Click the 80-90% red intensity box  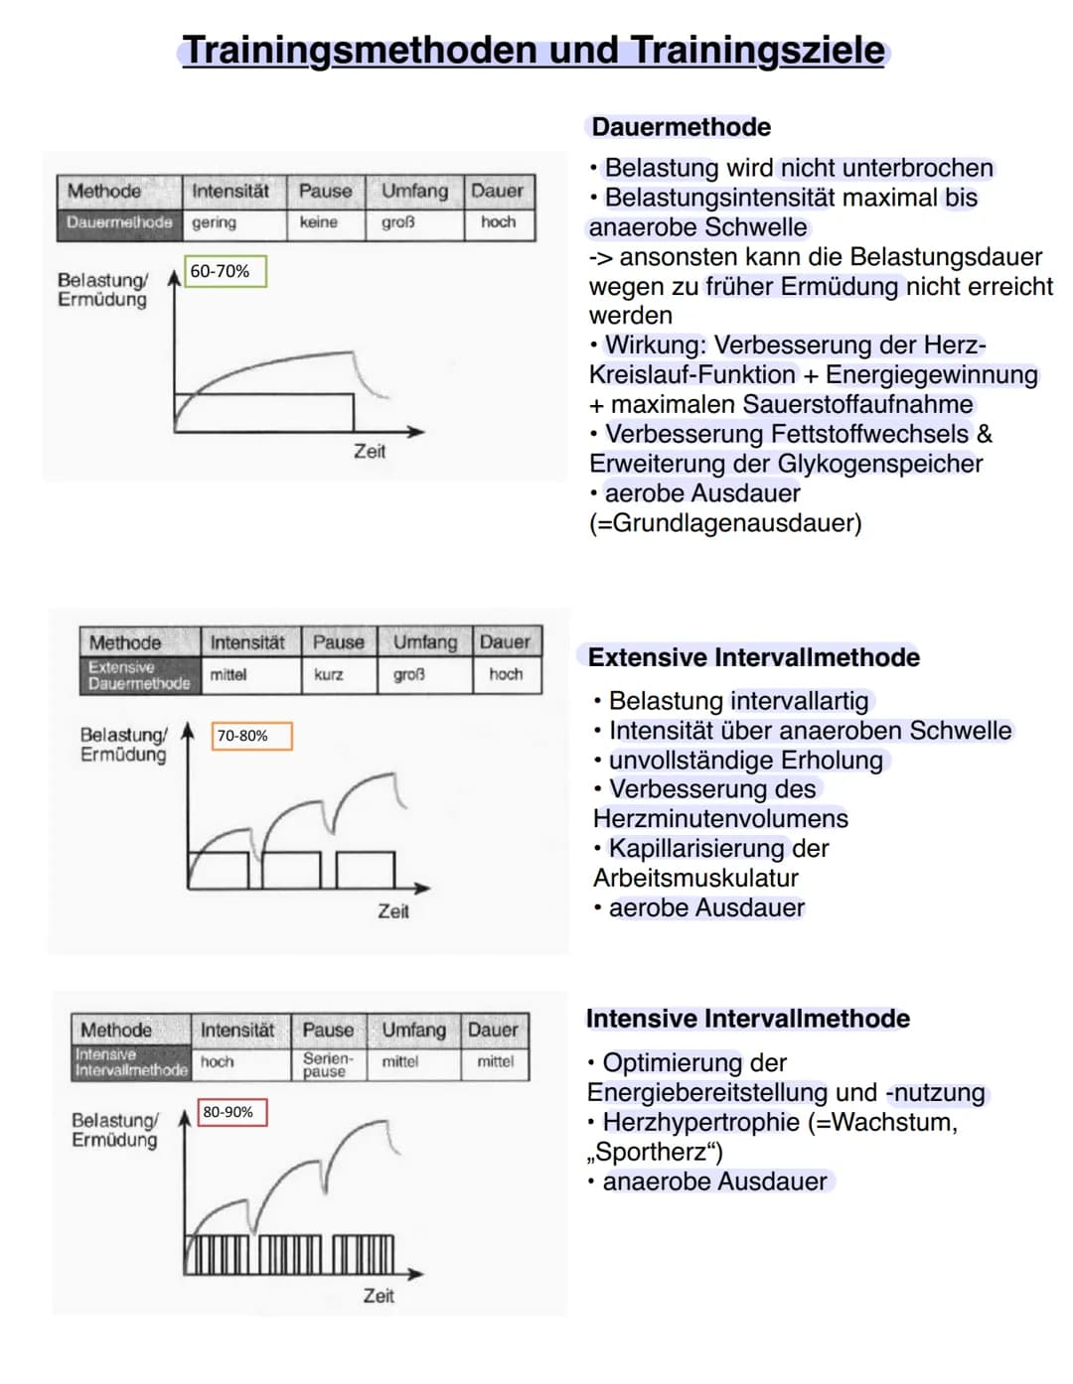click(232, 1112)
